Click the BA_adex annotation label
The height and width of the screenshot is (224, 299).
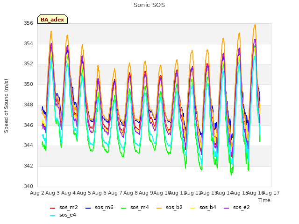(52, 20)
